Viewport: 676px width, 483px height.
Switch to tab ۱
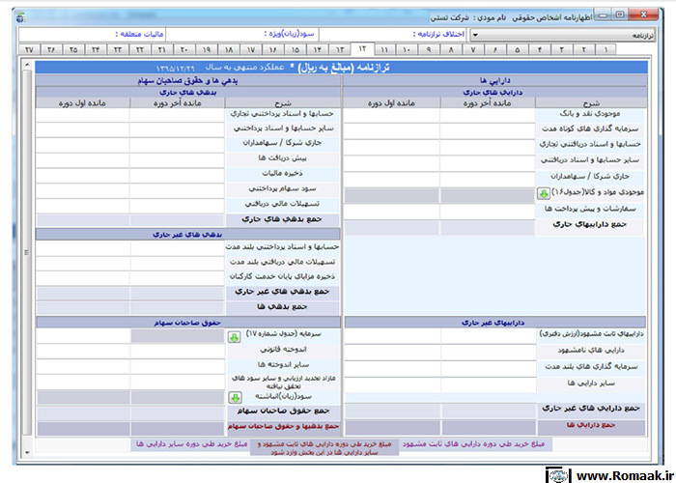[x=605, y=49]
